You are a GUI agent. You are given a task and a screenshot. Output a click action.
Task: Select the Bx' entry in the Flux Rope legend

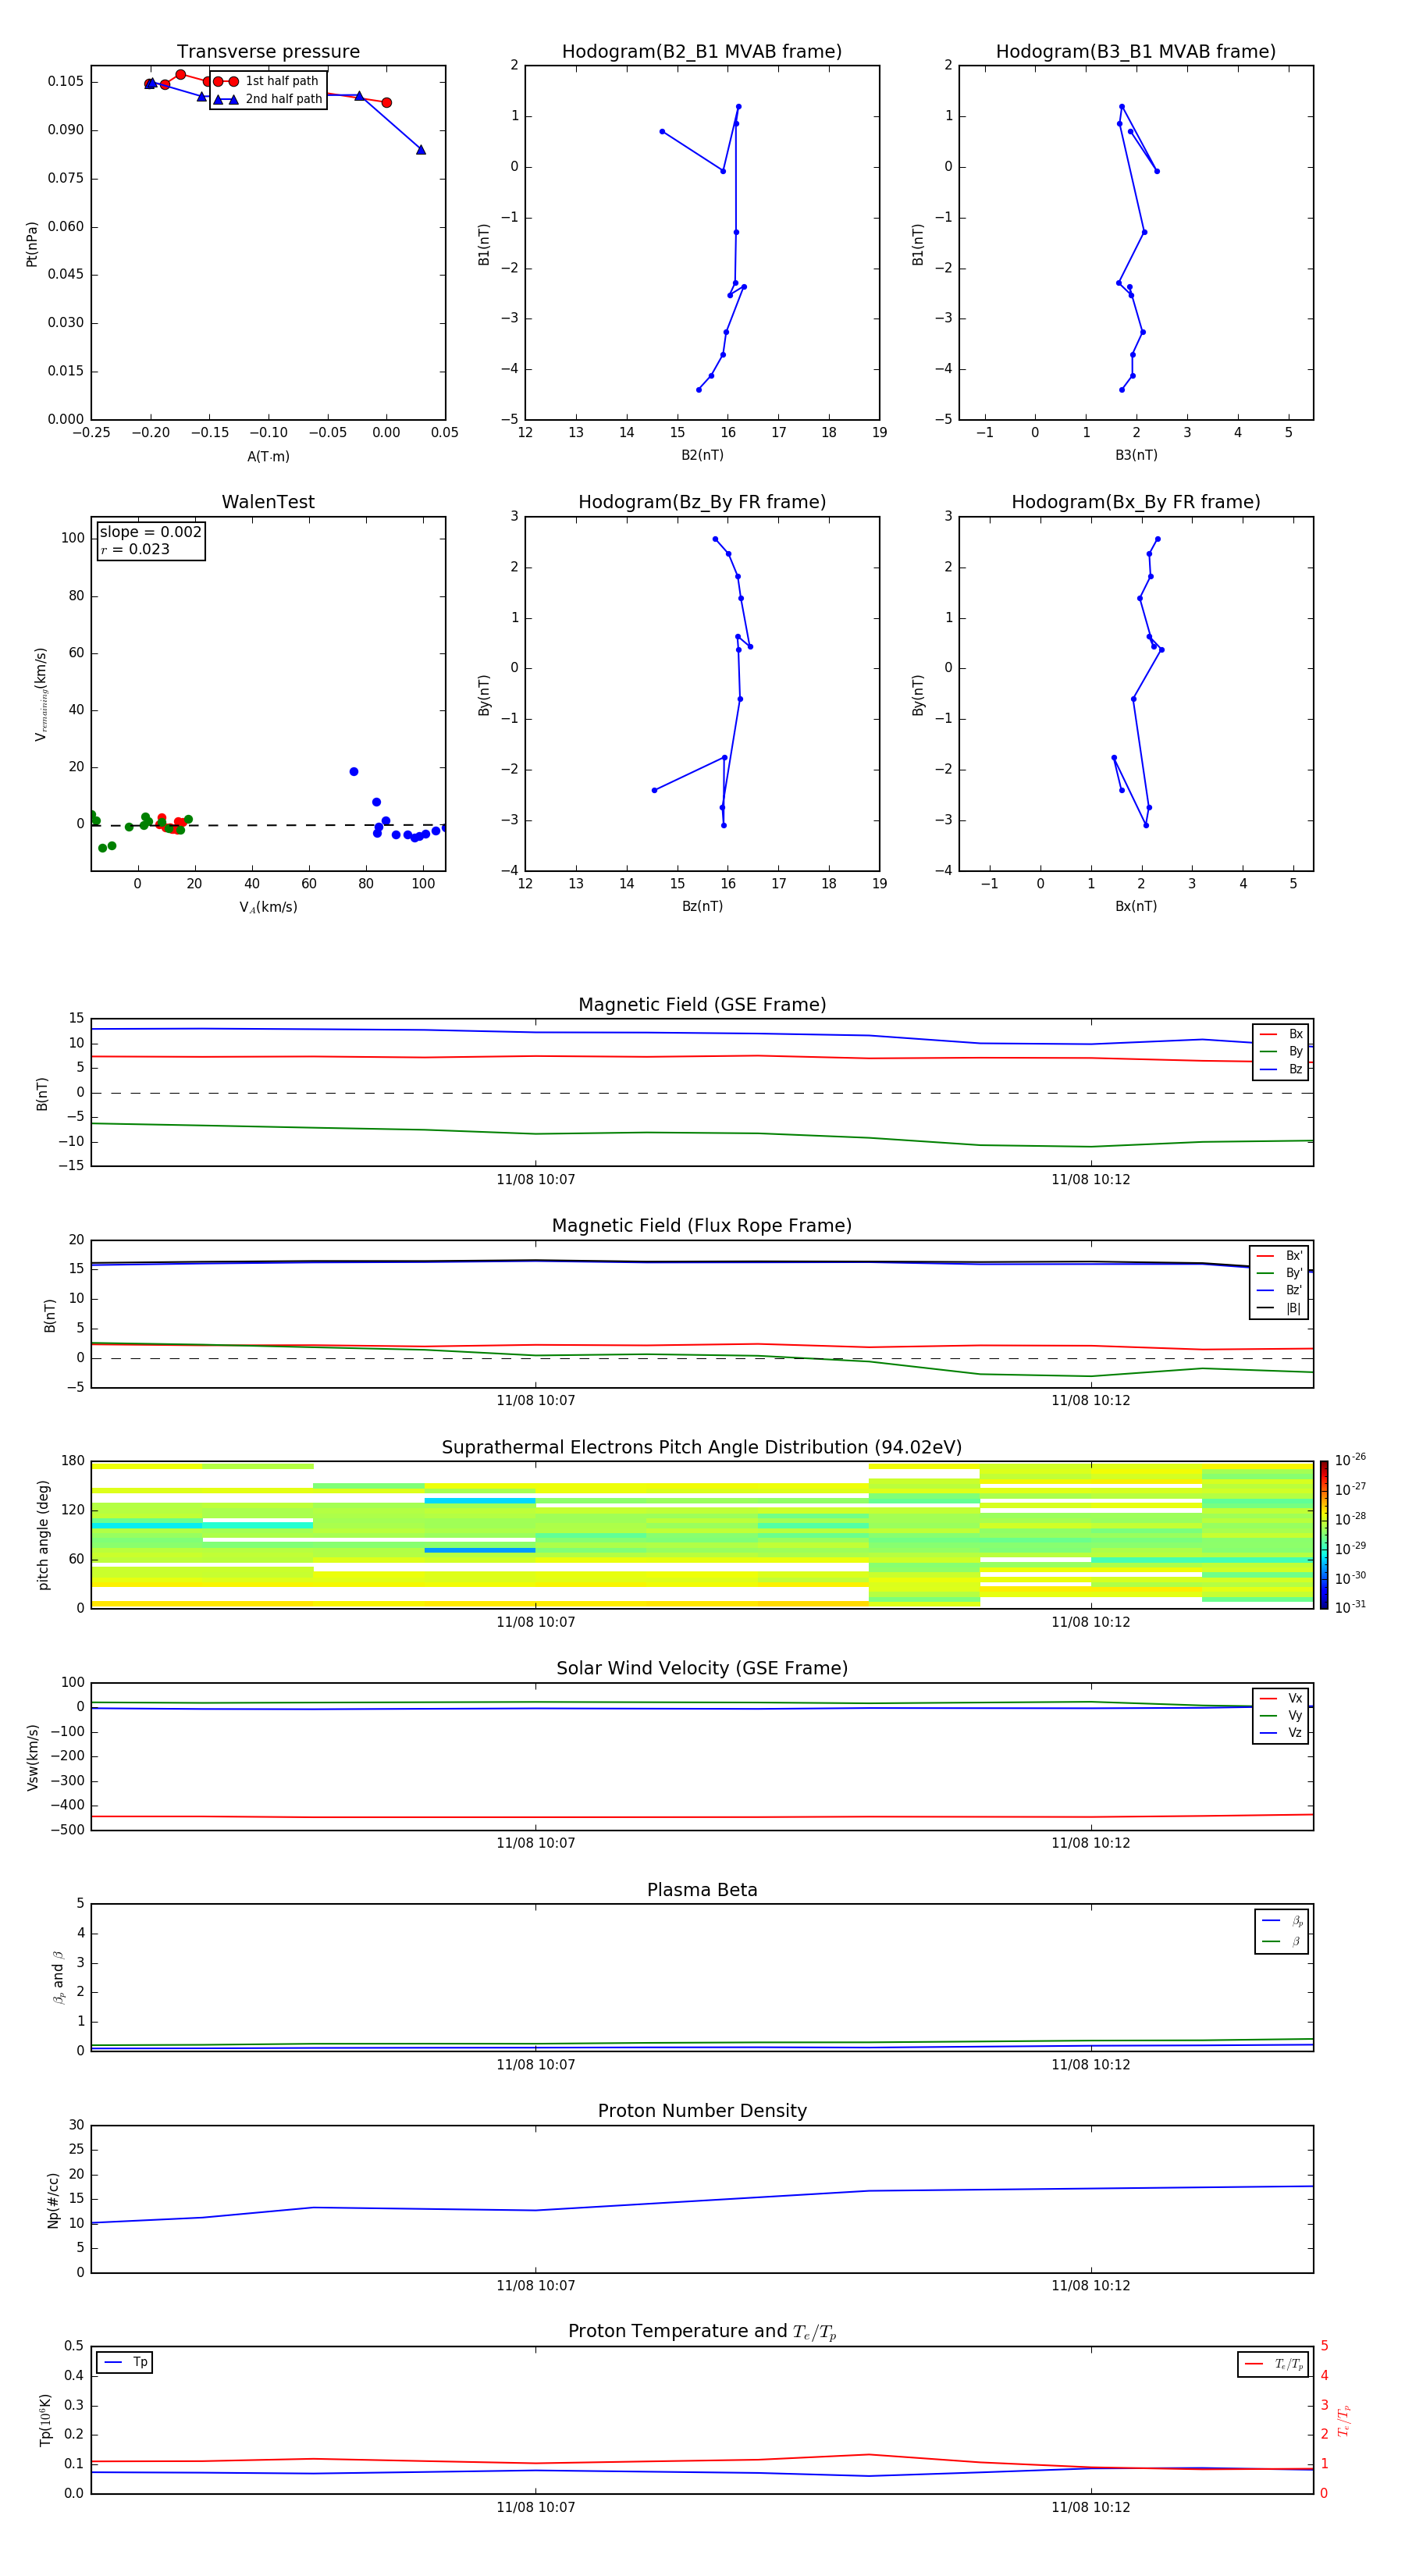[1279, 1256]
